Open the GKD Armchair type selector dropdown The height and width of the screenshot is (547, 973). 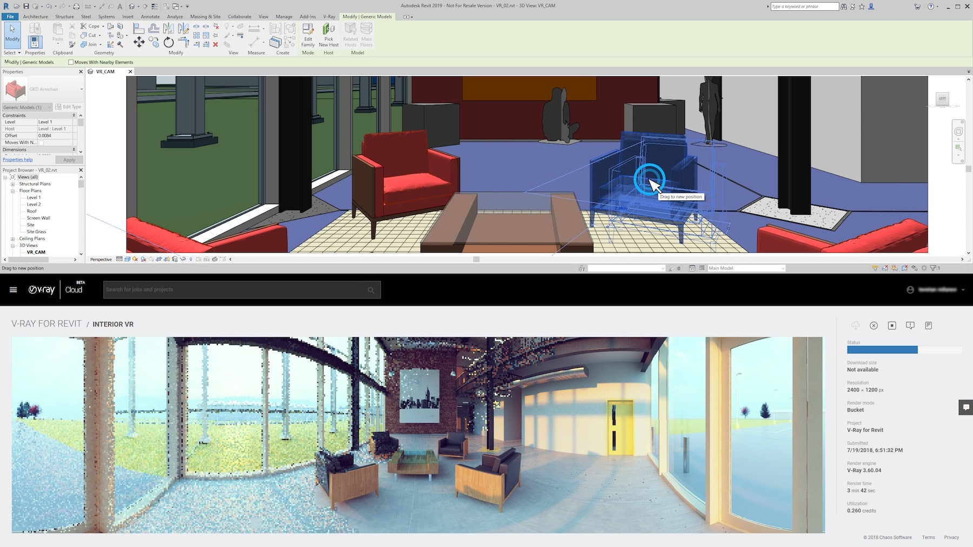(x=82, y=89)
